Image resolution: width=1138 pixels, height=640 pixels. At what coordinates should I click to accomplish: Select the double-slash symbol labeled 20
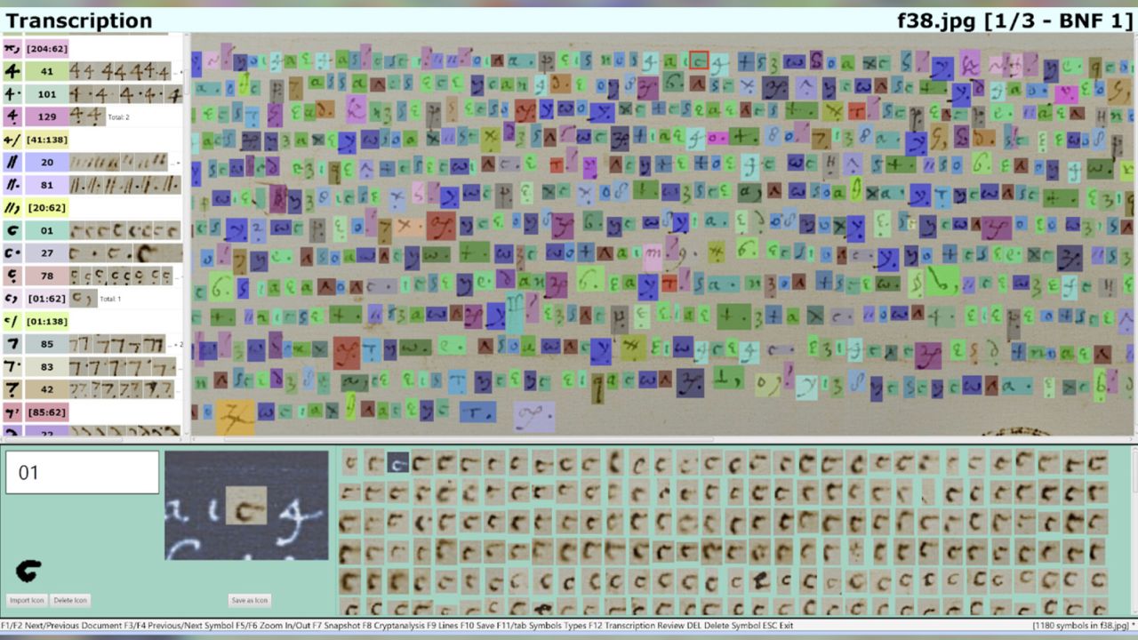46,162
